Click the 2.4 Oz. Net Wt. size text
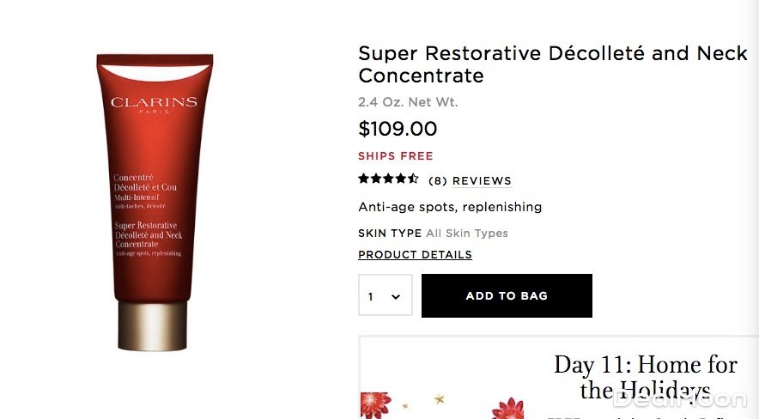 tap(408, 102)
